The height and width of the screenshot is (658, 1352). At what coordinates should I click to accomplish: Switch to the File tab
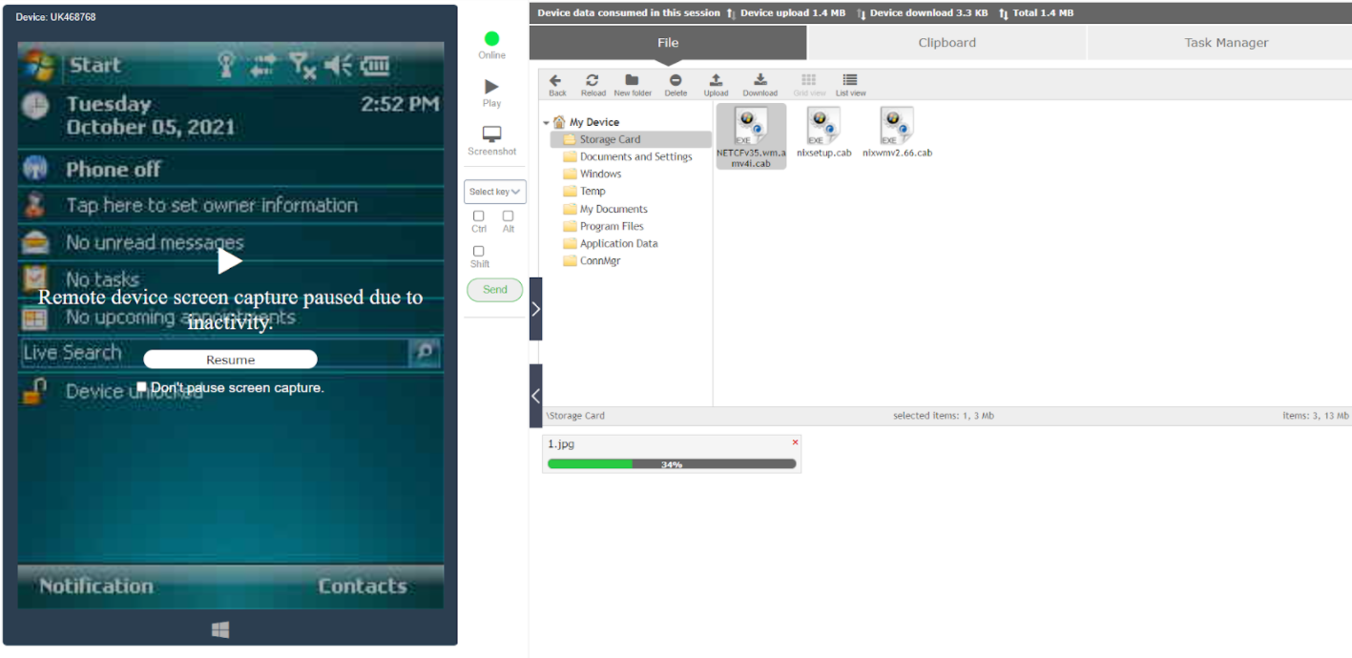tap(668, 43)
